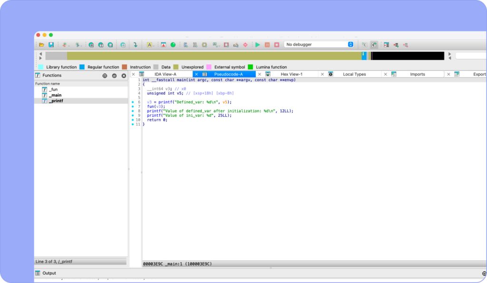This screenshot has height=283, width=487.
Task: Click the navigation band's blue region
Action: click(x=364, y=56)
